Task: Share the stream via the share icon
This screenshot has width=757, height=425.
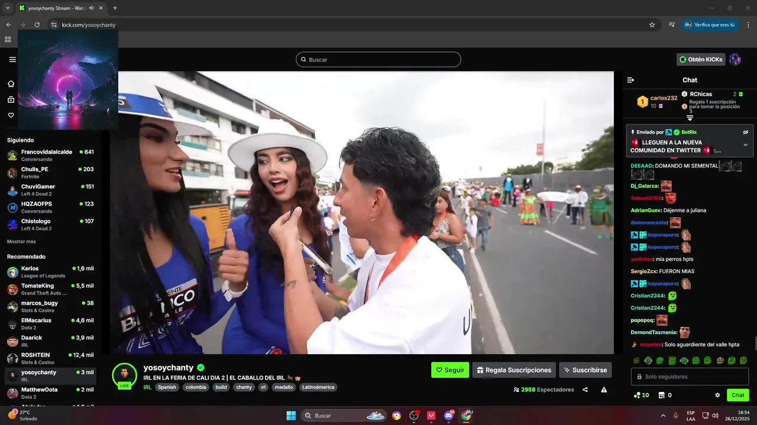Action: pyautogui.click(x=585, y=390)
